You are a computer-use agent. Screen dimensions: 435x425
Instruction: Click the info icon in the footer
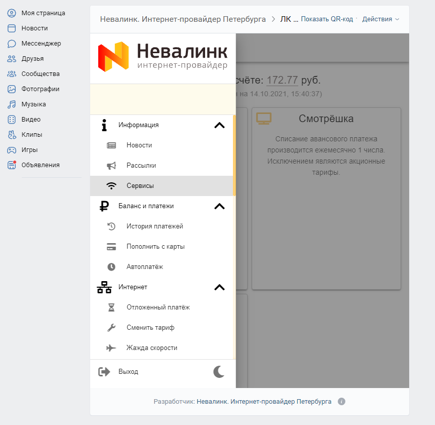tap(341, 402)
